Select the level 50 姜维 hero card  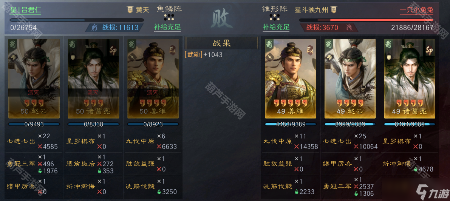click(x=153, y=79)
